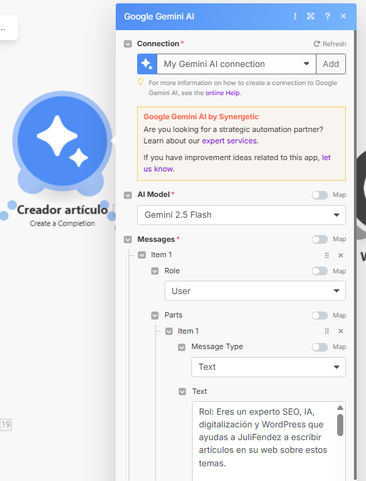The width and height of the screenshot is (366, 481).
Task: Open help via the question mark icon
Action: [327, 16]
